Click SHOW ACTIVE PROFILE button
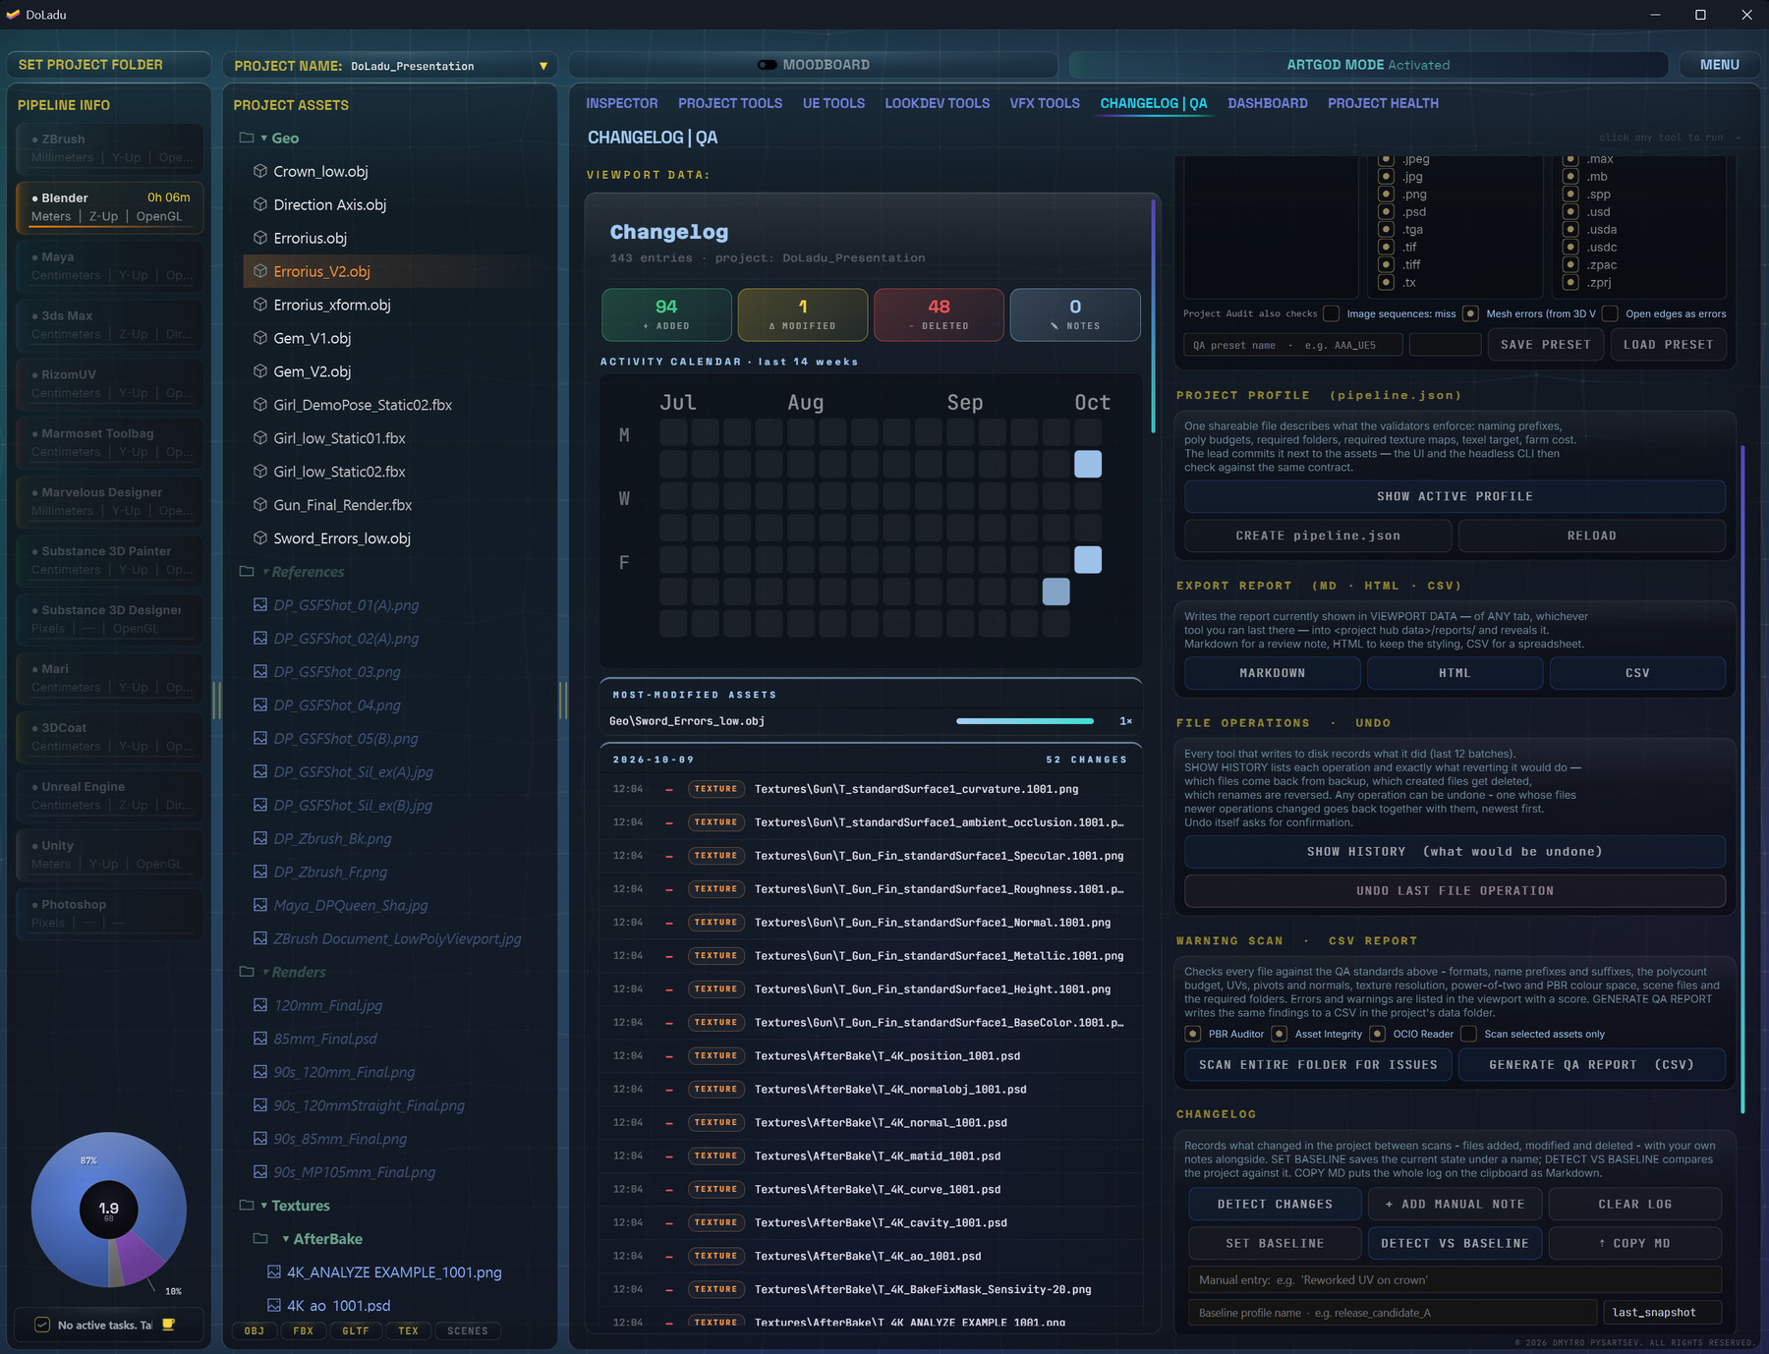 (1455, 496)
